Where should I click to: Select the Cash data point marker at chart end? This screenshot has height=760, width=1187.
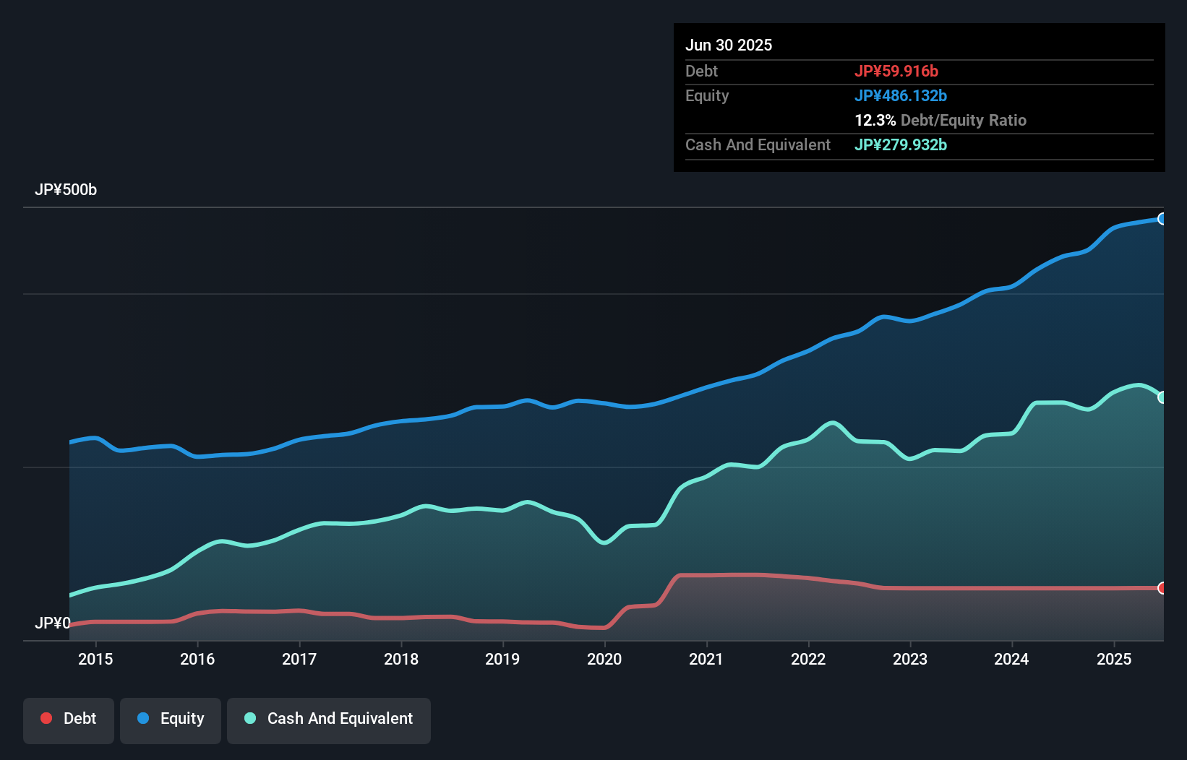click(1162, 396)
